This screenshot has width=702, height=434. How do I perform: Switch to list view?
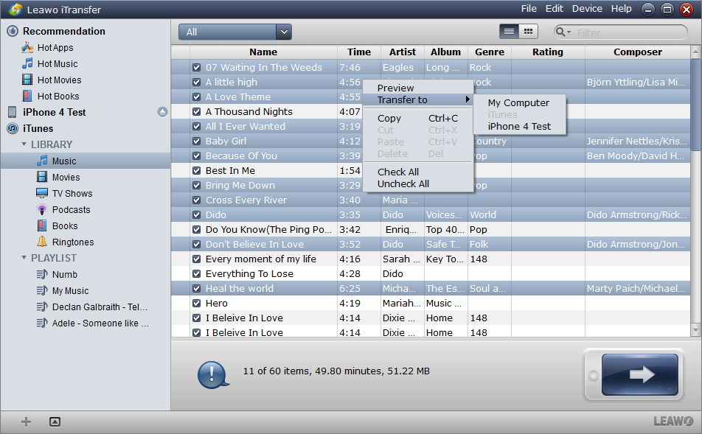(x=509, y=32)
